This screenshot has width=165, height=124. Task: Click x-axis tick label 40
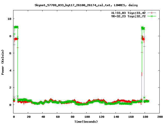pyautogui.click(x=43, y=117)
